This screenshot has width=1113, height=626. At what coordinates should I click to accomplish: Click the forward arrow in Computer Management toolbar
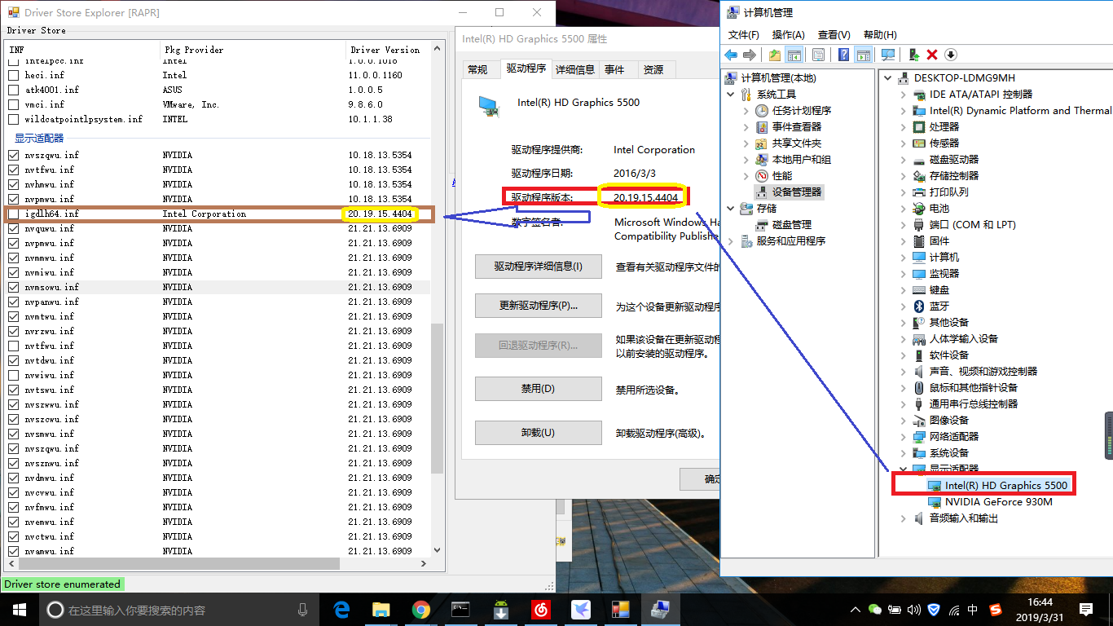[x=748, y=55]
